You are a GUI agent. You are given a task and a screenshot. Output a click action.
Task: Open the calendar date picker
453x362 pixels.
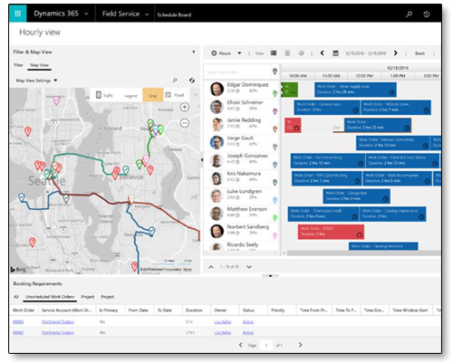(x=335, y=53)
